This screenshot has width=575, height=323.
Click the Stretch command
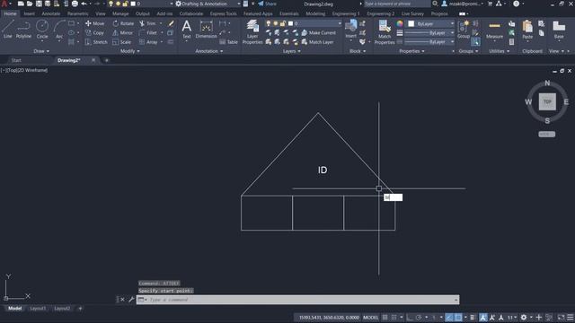pyautogui.click(x=96, y=42)
